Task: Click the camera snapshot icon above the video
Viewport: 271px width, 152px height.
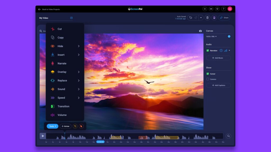Action: (x=200, y=31)
